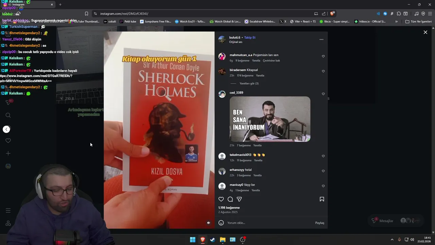Open the Excalidraw Whiteboard bookmark
Image resolution: width=435 pixels, height=245 pixels.
pos(260,21)
